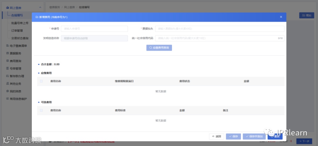
Task: Click the 增加 button behind the dialog
Action: (307, 15)
